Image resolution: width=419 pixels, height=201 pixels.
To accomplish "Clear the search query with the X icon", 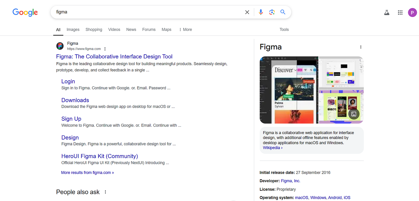I will click(247, 12).
